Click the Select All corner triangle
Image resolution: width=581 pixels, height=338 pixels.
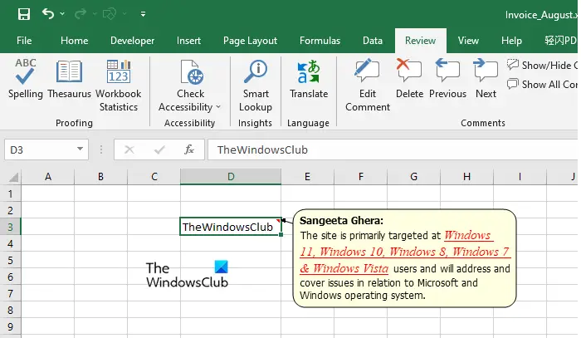coord(13,177)
